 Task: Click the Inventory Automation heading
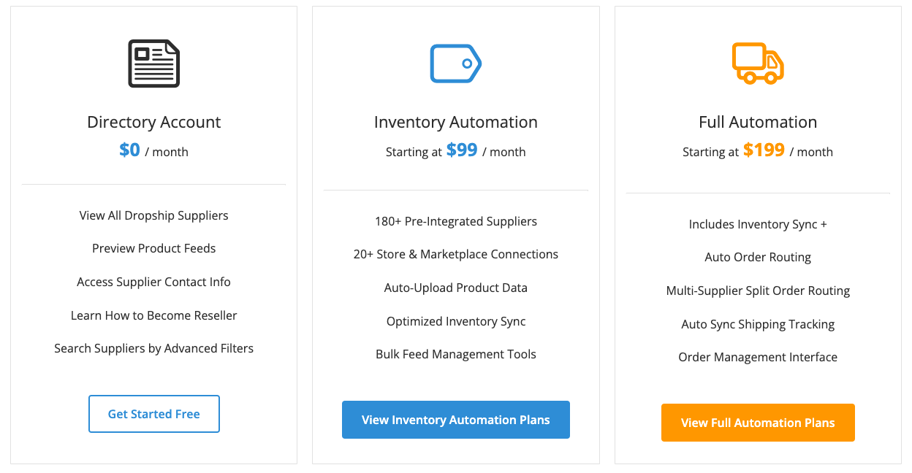click(x=455, y=122)
